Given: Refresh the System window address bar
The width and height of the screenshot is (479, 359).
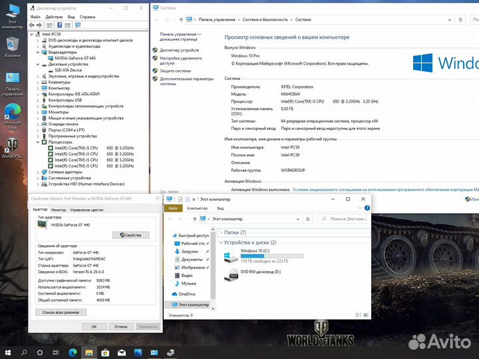Looking at the screenshot, I should (x=460, y=19).
